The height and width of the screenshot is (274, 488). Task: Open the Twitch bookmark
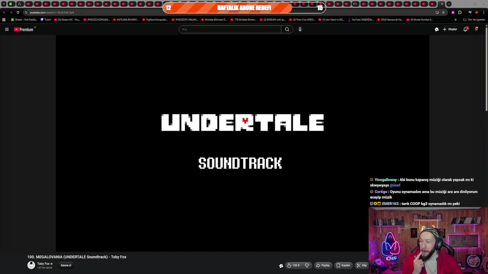46,19
